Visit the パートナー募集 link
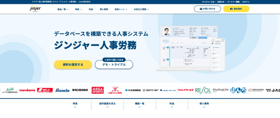 pos(234,2)
